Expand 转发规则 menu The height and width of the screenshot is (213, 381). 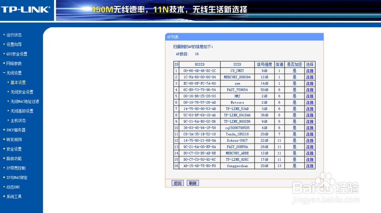tap(14, 139)
